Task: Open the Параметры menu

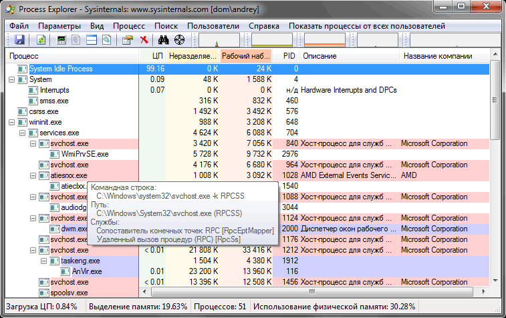Action: 59,26
